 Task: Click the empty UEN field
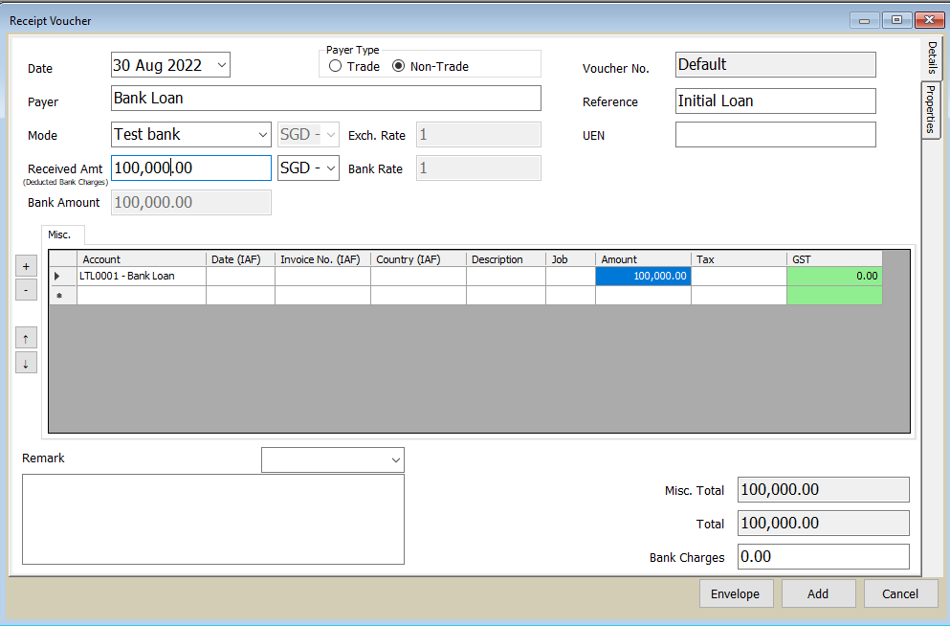pos(776,135)
